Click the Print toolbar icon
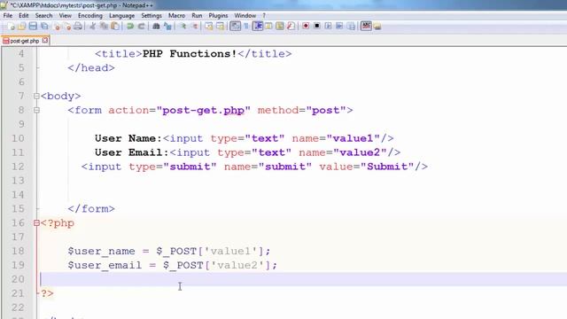Screen dimensions: 567x319 coord(78,26)
